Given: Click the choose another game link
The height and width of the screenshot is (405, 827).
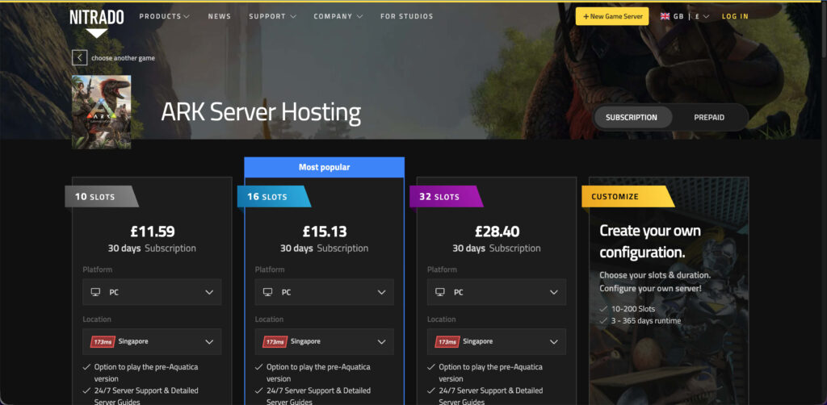Looking at the screenshot, I should 123,58.
